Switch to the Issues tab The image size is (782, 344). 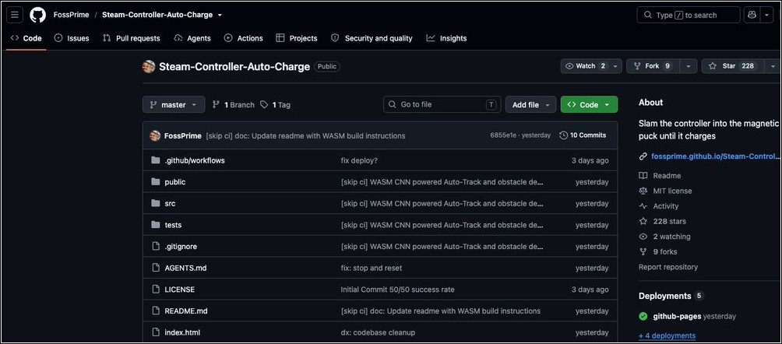point(72,38)
